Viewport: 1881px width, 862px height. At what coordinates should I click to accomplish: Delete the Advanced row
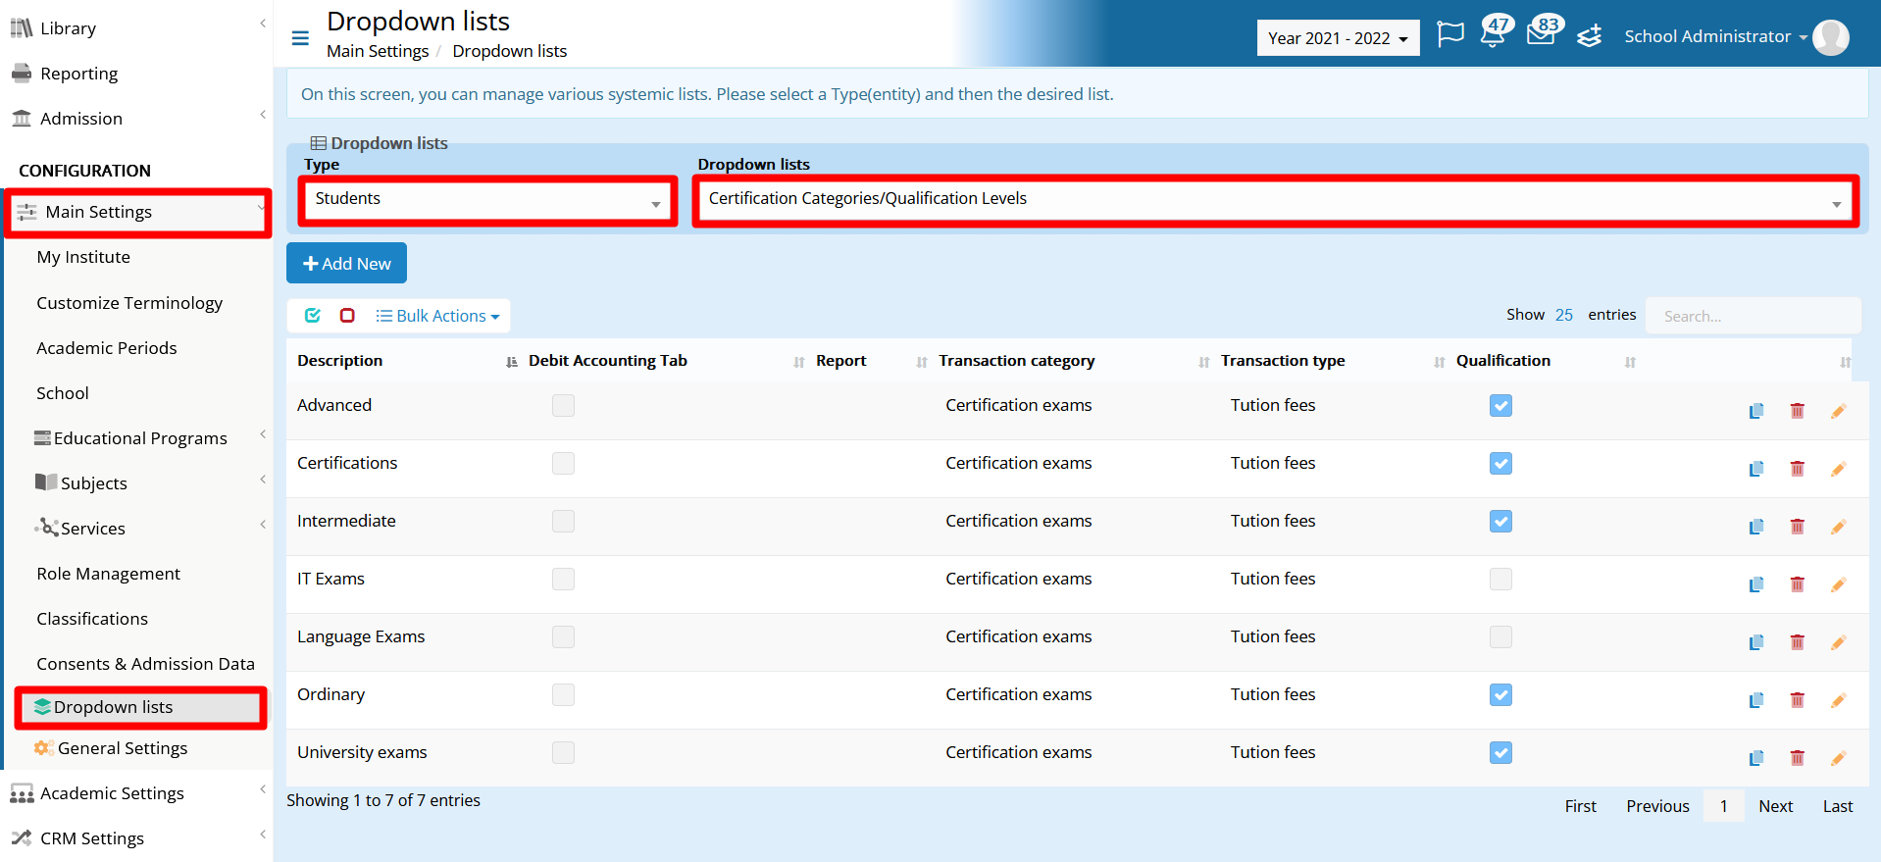pos(1797,411)
